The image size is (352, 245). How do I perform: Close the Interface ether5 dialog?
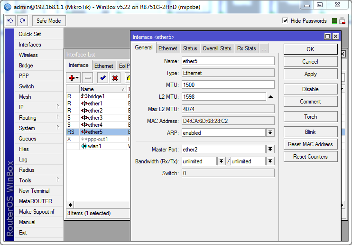tap(335, 37)
